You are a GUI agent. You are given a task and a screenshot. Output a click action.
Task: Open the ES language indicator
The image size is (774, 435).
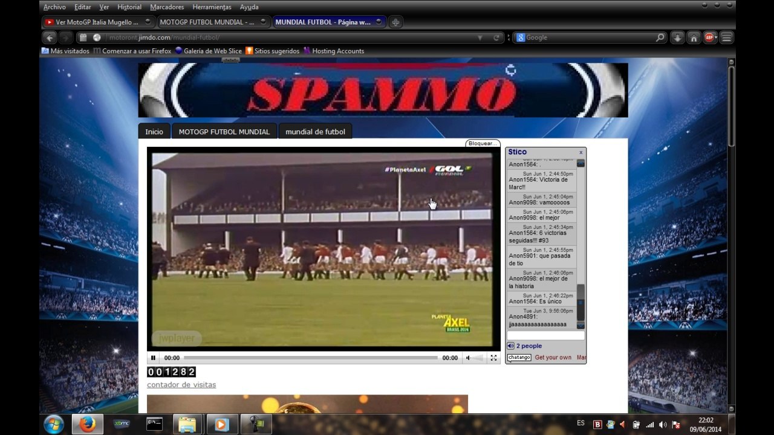(580, 424)
